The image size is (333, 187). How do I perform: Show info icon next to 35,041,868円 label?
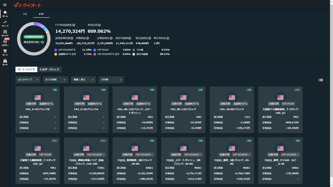tap(72, 38)
